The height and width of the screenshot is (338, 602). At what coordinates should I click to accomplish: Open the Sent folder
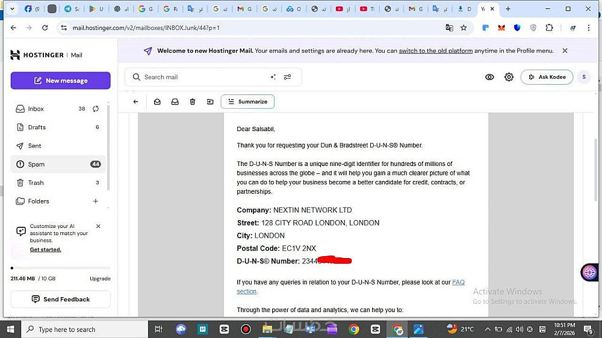tap(58, 146)
